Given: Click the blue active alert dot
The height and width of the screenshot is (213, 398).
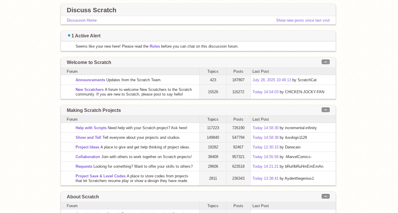Looking at the screenshot, I should pos(69,35).
